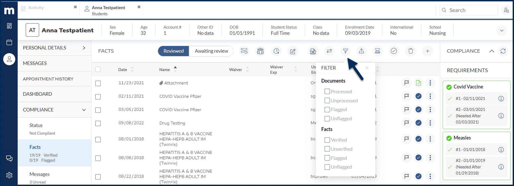This screenshot has width=514, height=186.
Task: Collapse the Compliance panel caret
Action: (492, 51)
